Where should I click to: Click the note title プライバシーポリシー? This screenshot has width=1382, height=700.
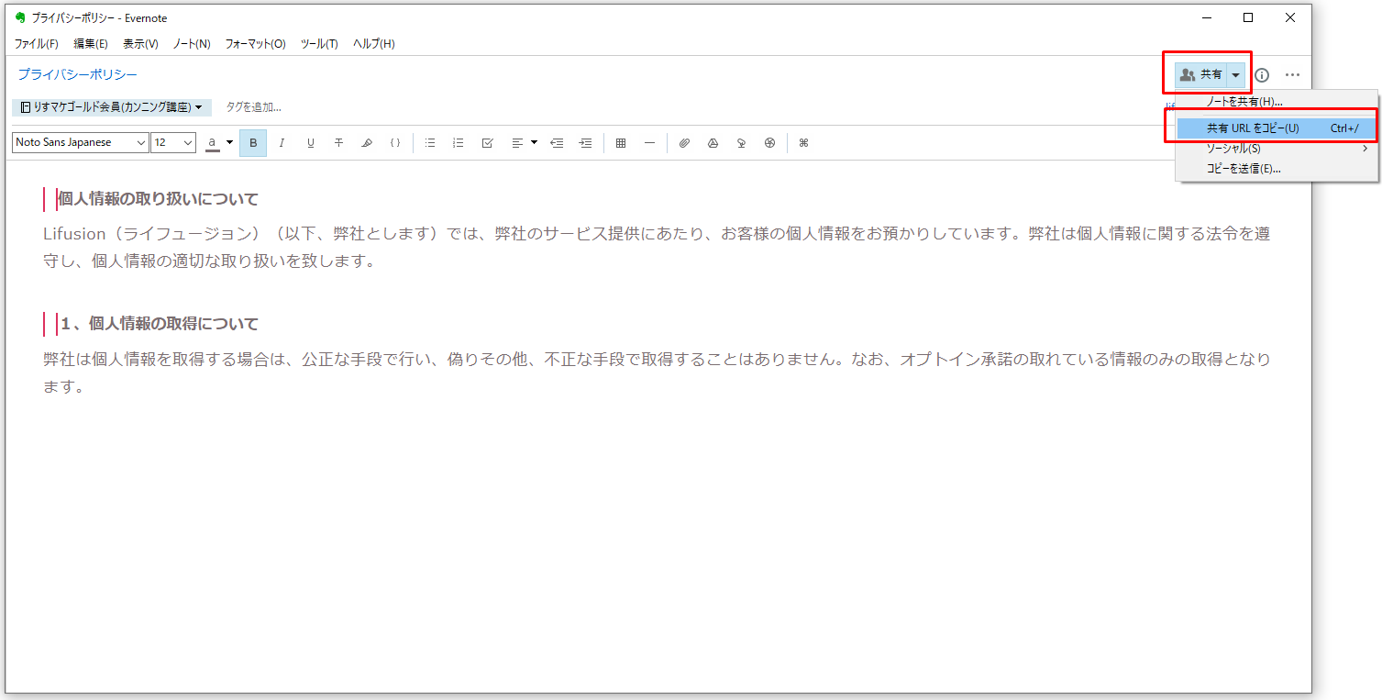click(x=78, y=74)
